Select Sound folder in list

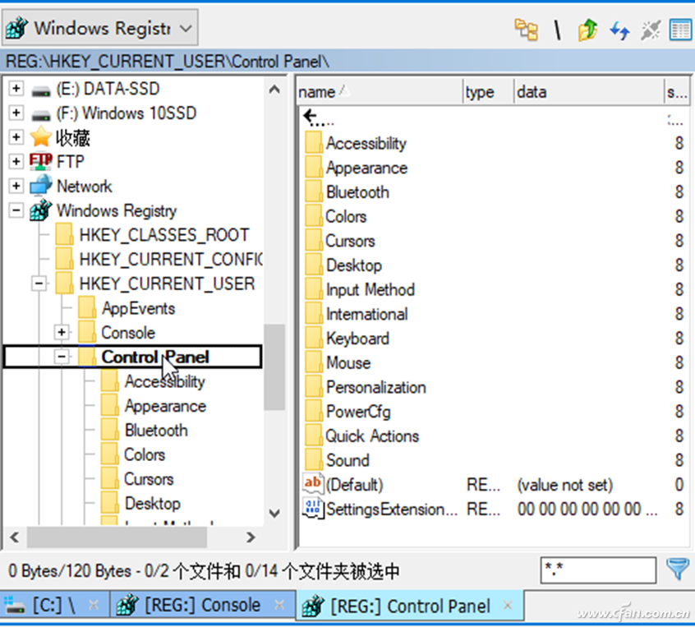pyautogui.click(x=348, y=460)
